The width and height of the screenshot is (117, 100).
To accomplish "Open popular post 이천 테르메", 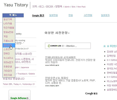I will (112, 85).
